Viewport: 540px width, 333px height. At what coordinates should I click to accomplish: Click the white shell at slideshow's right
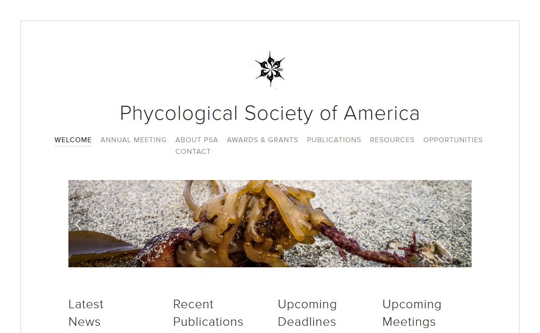[434, 250]
